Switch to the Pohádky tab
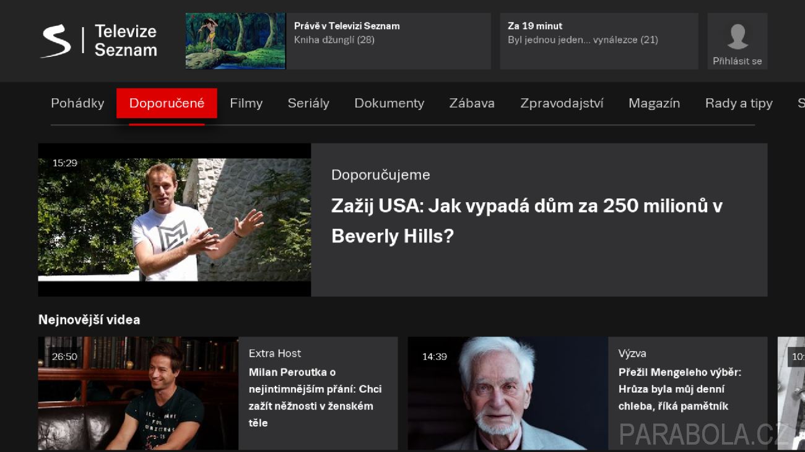The image size is (805, 452). pos(77,103)
